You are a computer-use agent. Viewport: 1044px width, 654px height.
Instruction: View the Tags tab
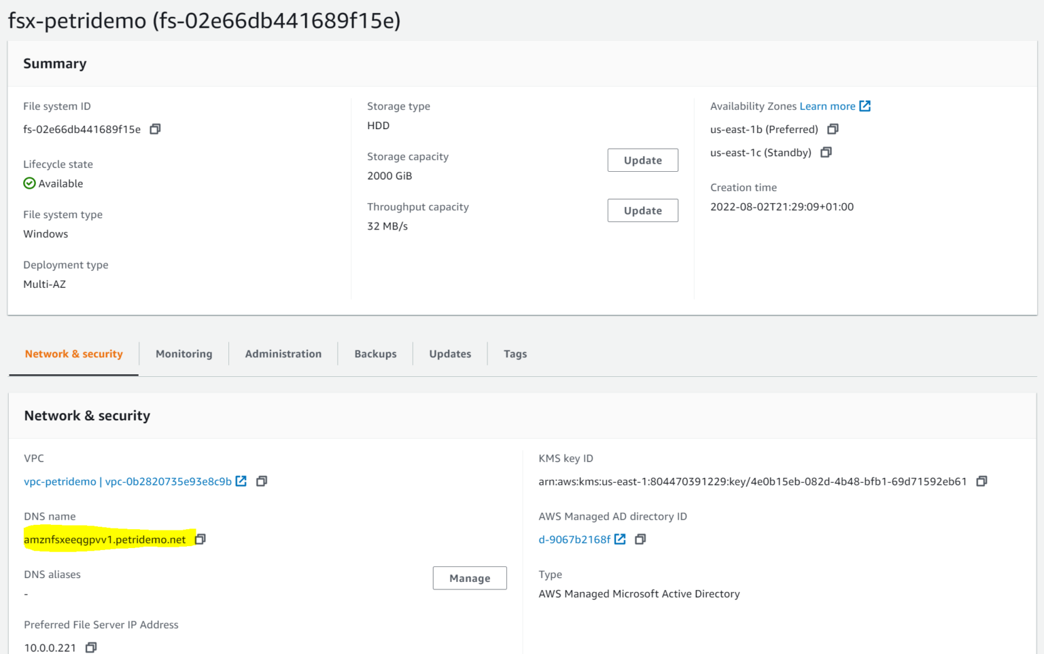click(x=515, y=353)
